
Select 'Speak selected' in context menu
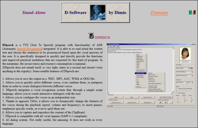(x=141, y=76)
